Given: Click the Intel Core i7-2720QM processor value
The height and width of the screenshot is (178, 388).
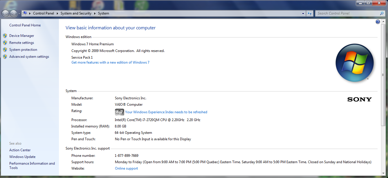Looking at the screenshot, I should point(158,120).
